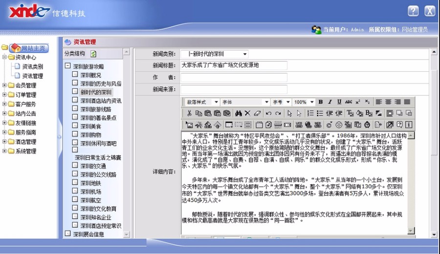
Task: Remove formatting with the eraser icon
Action: coord(257,113)
